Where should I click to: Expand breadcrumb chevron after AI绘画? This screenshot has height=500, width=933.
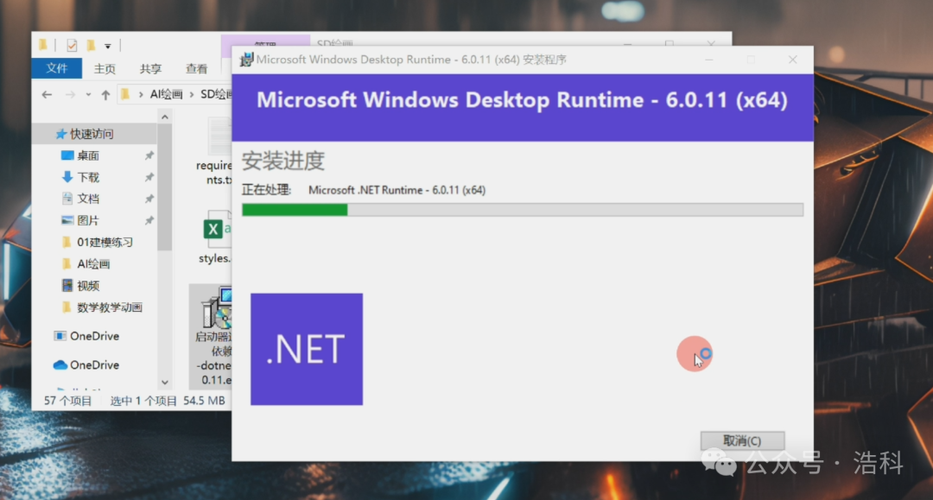[192, 94]
